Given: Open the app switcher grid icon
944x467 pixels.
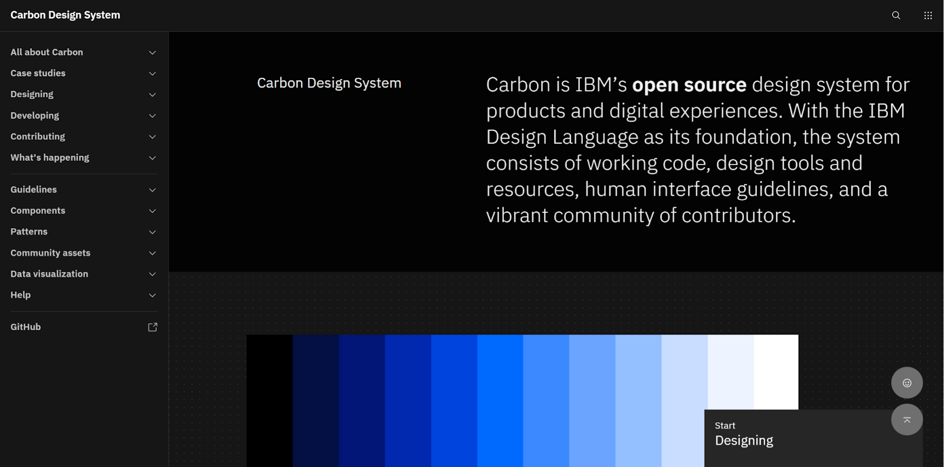Looking at the screenshot, I should tap(928, 15).
